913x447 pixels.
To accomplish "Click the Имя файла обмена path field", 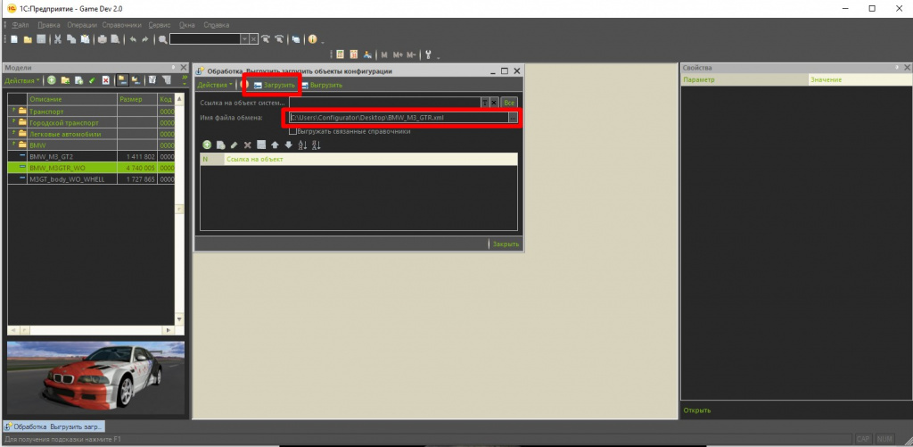I will (x=399, y=118).
